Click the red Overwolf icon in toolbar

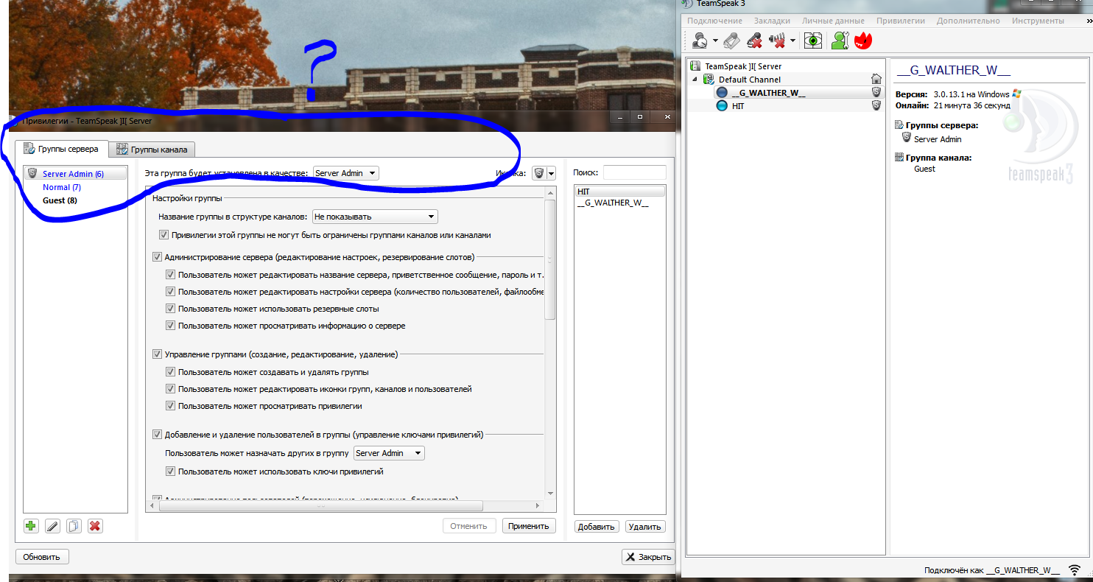pyautogui.click(x=863, y=41)
